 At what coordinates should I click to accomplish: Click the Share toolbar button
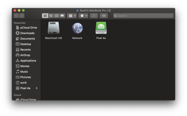click(x=94, y=16)
